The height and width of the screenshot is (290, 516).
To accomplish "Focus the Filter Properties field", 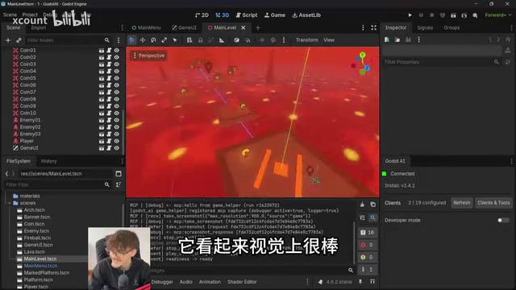I will [441, 62].
